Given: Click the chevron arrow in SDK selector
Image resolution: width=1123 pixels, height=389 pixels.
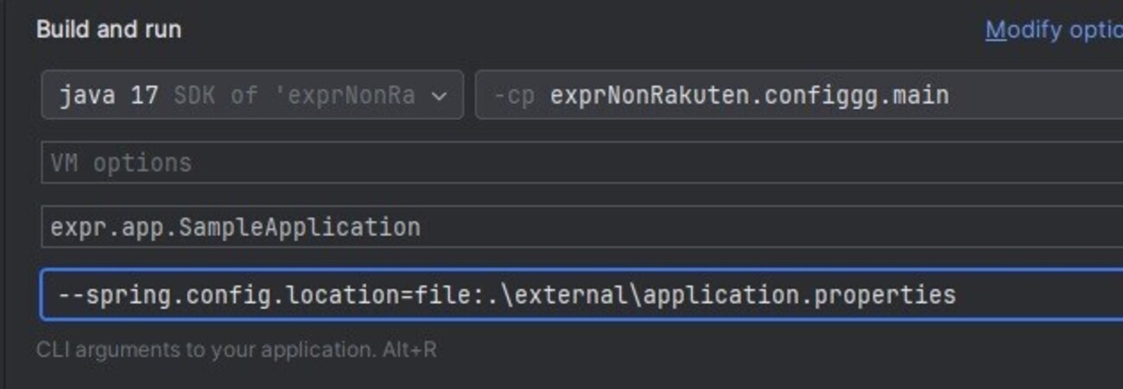Looking at the screenshot, I should (x=439, y=96).
